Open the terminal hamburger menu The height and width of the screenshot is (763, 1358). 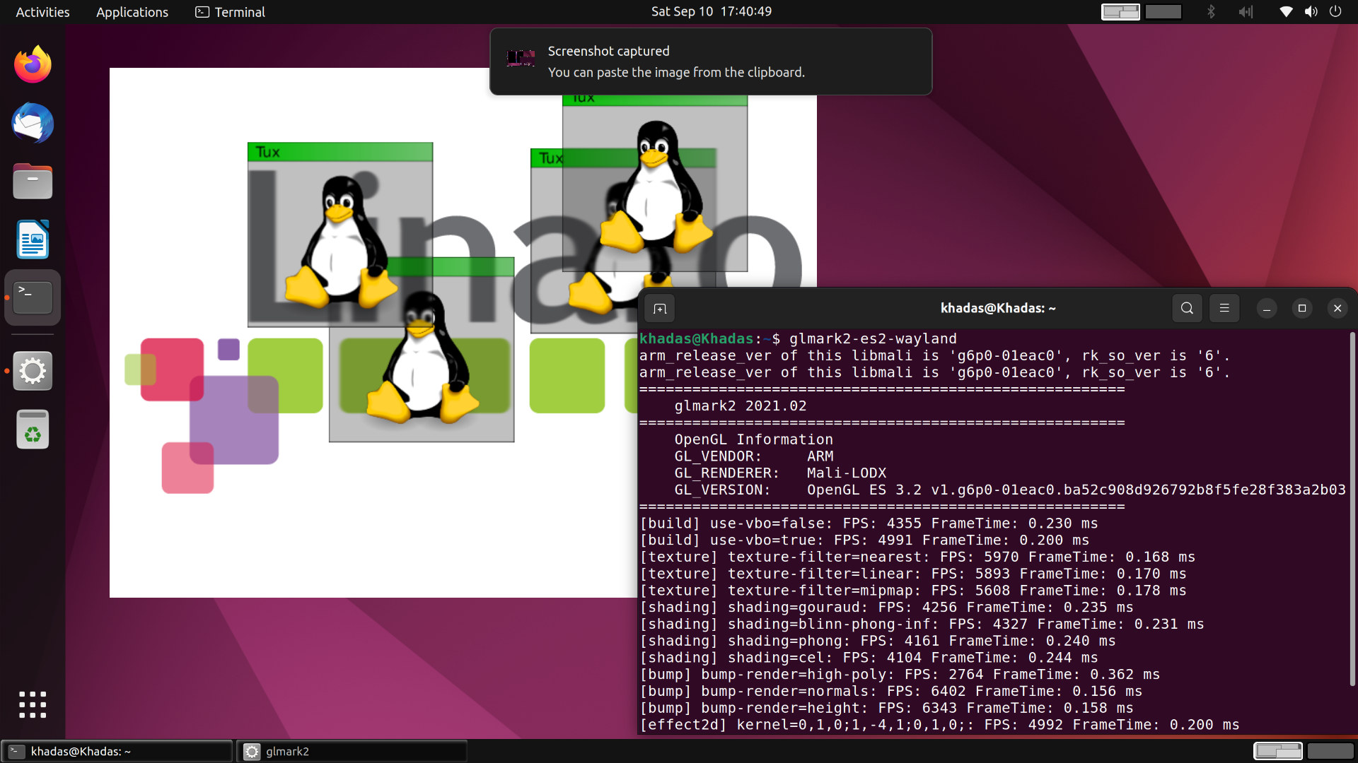(x=1224, y=308)
